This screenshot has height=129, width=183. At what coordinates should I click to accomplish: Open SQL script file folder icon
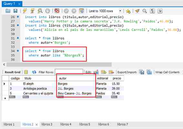pyautogui.click(x=8, y=11)
